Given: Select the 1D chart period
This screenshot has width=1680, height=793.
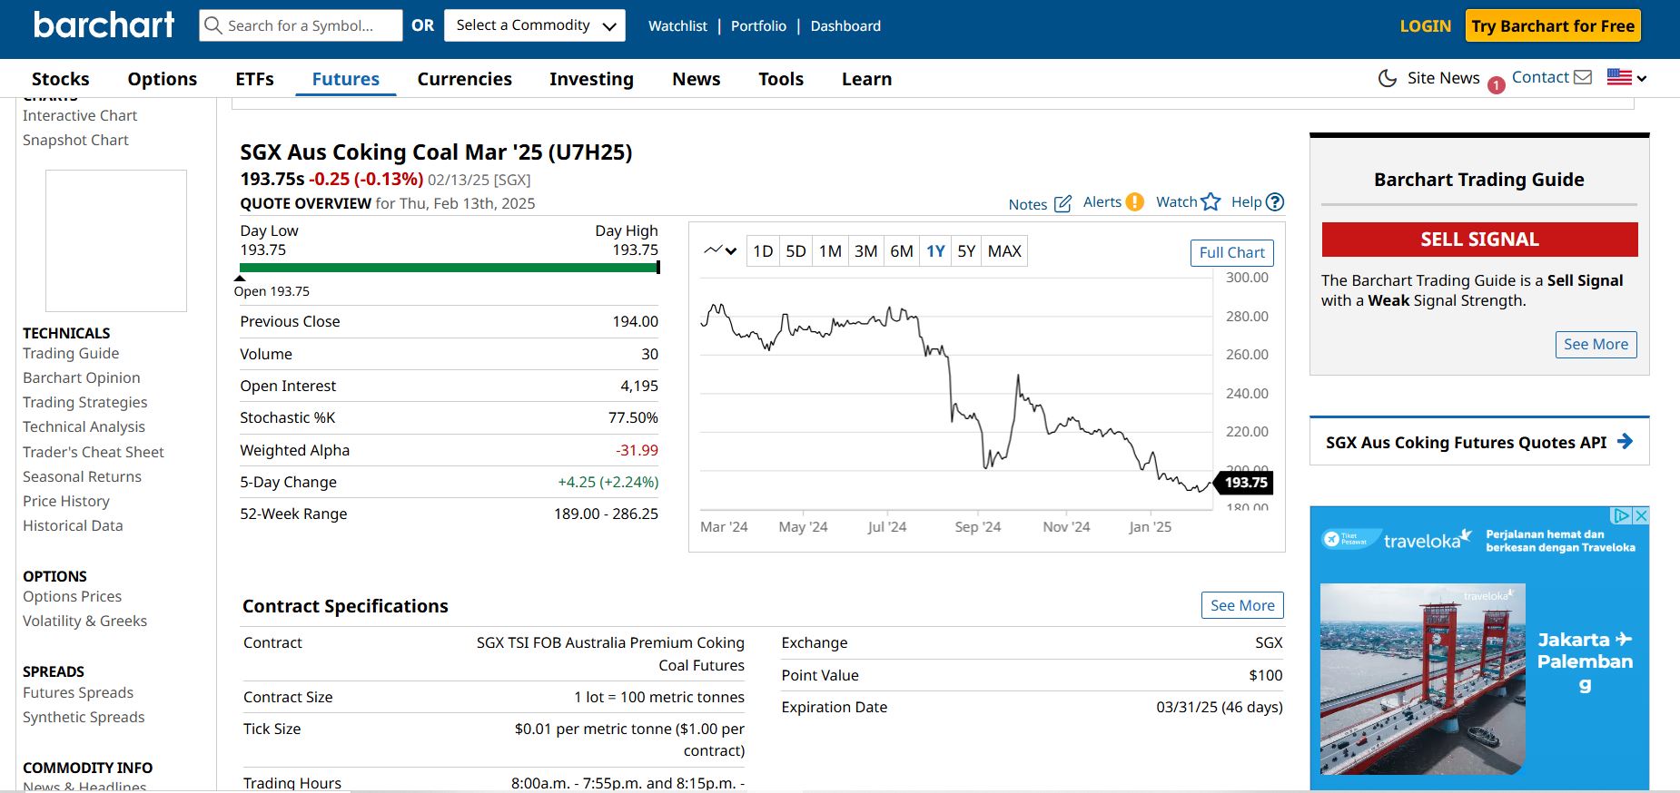Looking at the screenshot, I should pos(763,251).
